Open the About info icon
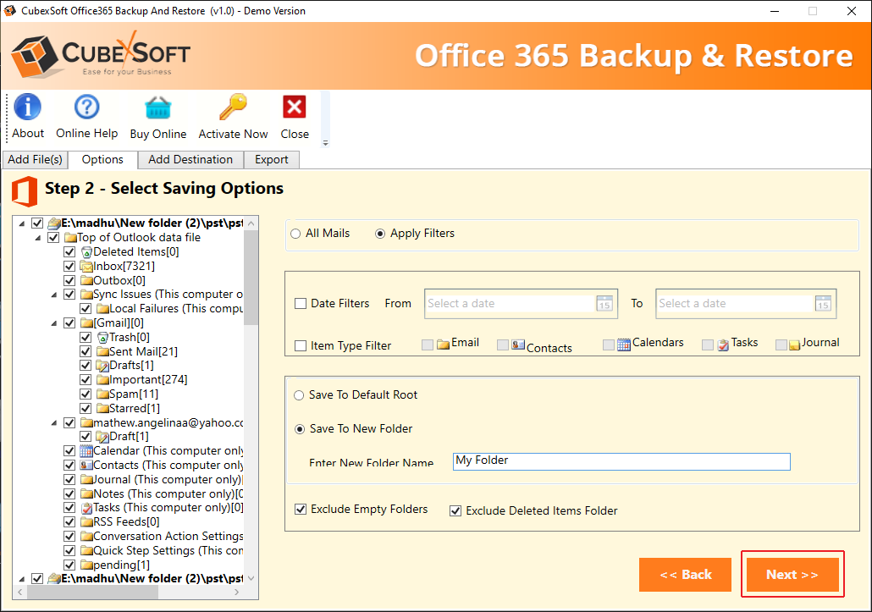The width and height of the screenshot is (872, 612). click(x=27, y=107)
